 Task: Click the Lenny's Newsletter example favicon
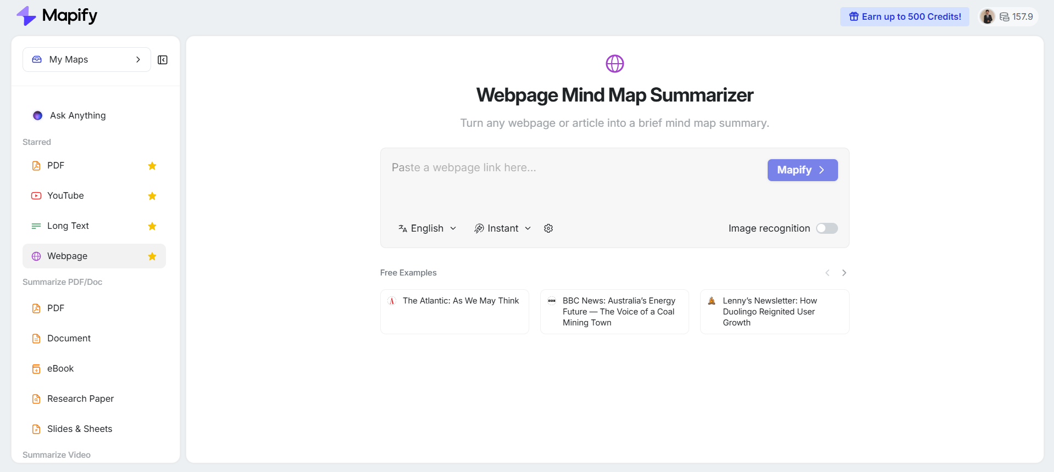click(x=712, y=301)
